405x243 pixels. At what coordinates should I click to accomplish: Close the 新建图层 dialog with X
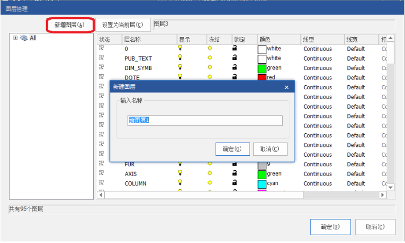pyautogui.click(x=286, y=87)
